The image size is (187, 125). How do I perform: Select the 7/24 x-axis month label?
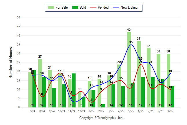coord(32,111)
